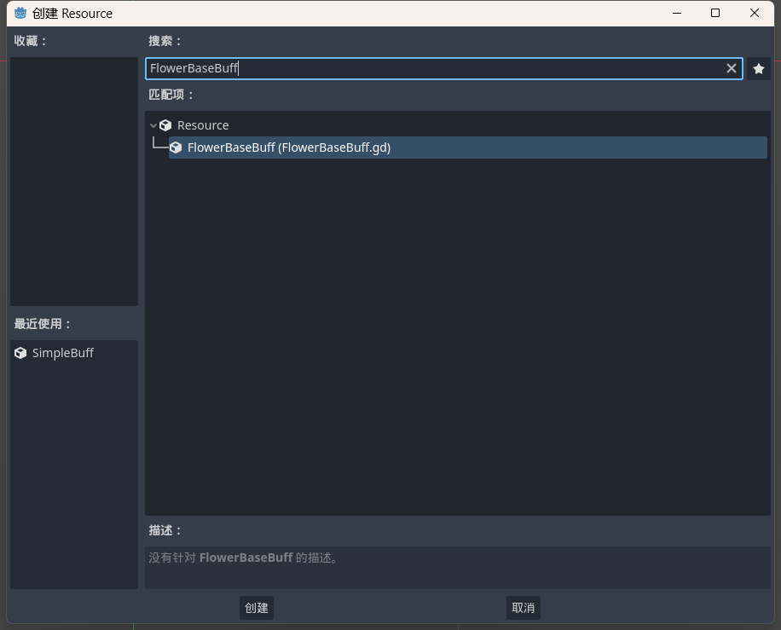Click the cube icon beside FlowerBaseBuff.gd entry
The image size is (781, 630).
click(x=176, y=147)
